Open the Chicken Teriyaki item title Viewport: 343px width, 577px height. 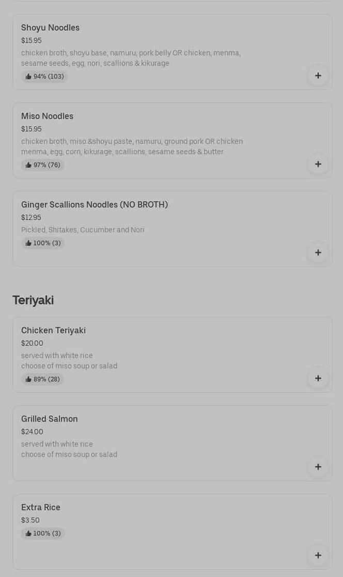pyautogui.click(x=54, y=331)
